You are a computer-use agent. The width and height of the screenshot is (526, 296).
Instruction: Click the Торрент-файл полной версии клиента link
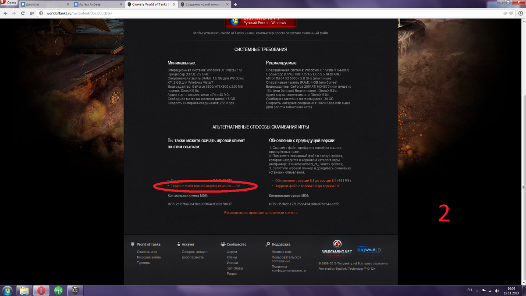click(200, 186)
